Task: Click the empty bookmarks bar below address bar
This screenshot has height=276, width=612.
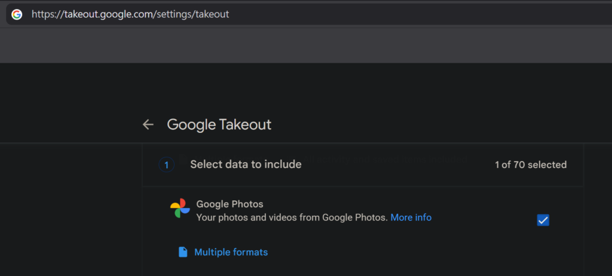Action: 306,45
